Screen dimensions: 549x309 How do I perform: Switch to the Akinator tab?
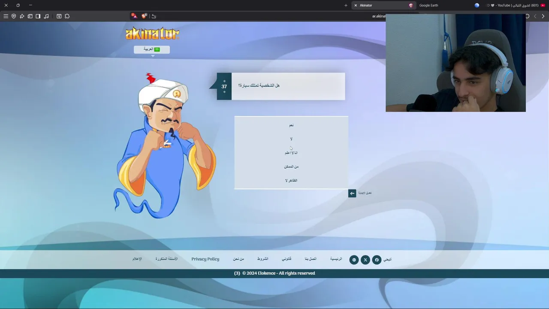click(x=384, y=5)
